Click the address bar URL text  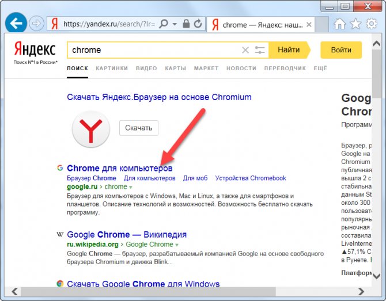(x=109, y=24)
